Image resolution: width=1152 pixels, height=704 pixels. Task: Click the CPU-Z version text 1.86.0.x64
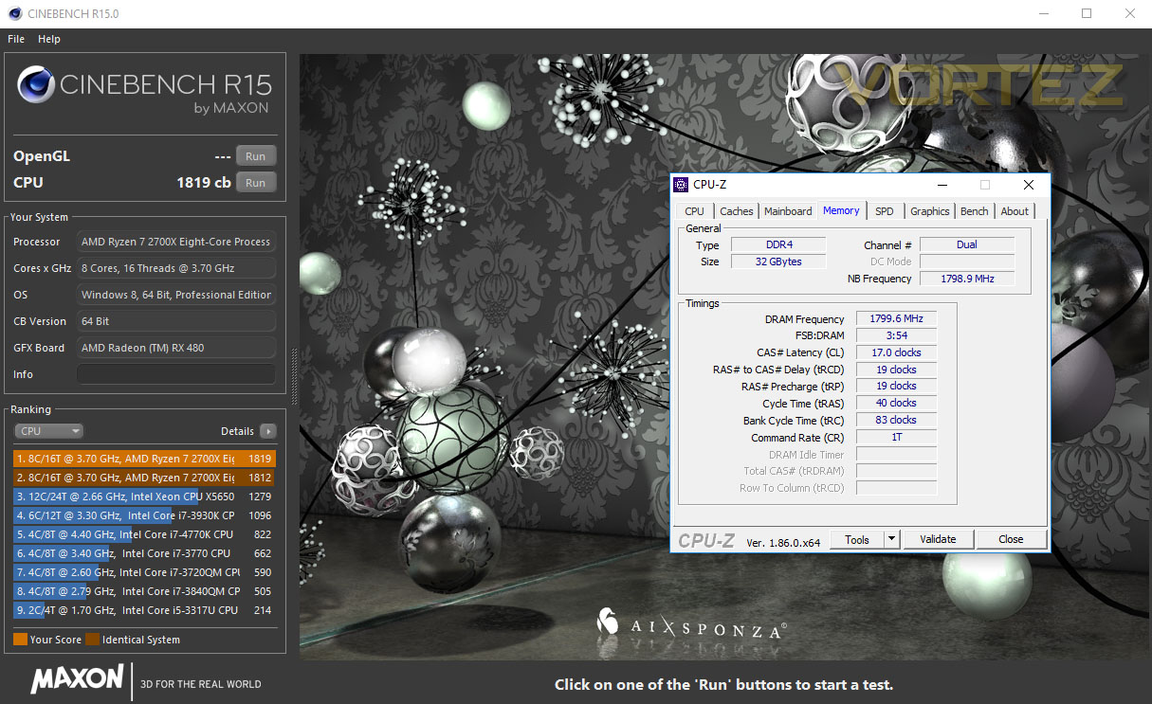tap(783, 542)
